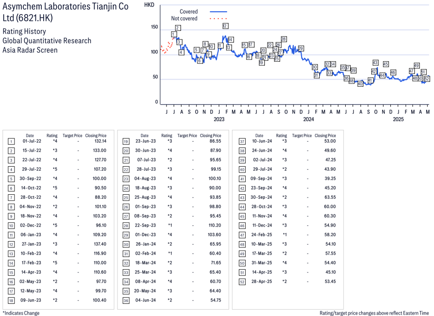Select the date cell 26-Jan-24
The height and width of the screenshot is (316, 434).
tap(146, 244)
